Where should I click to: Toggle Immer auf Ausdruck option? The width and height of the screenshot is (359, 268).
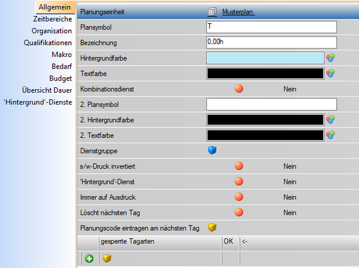coord(239,197)
